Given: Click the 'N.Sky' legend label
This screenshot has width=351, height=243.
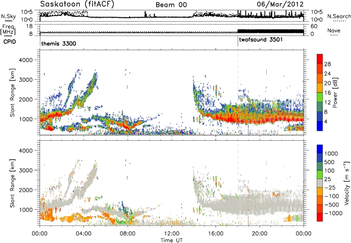Looking at the screenshot, I should pos(8,17).
